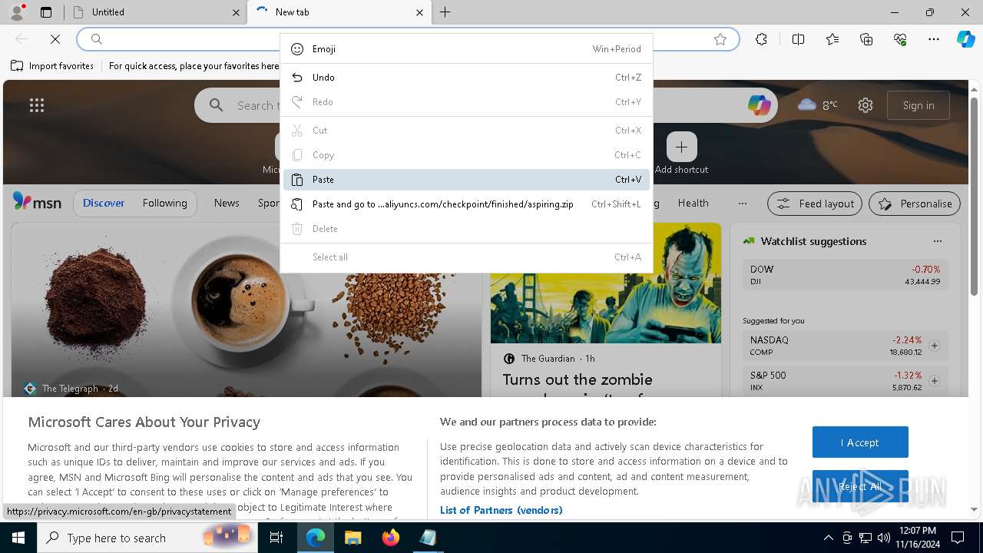
Task: Open the msn logo home link
Action: [x=37, y=202]
